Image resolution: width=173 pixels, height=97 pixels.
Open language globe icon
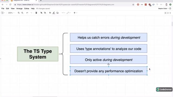pos(170,8)
